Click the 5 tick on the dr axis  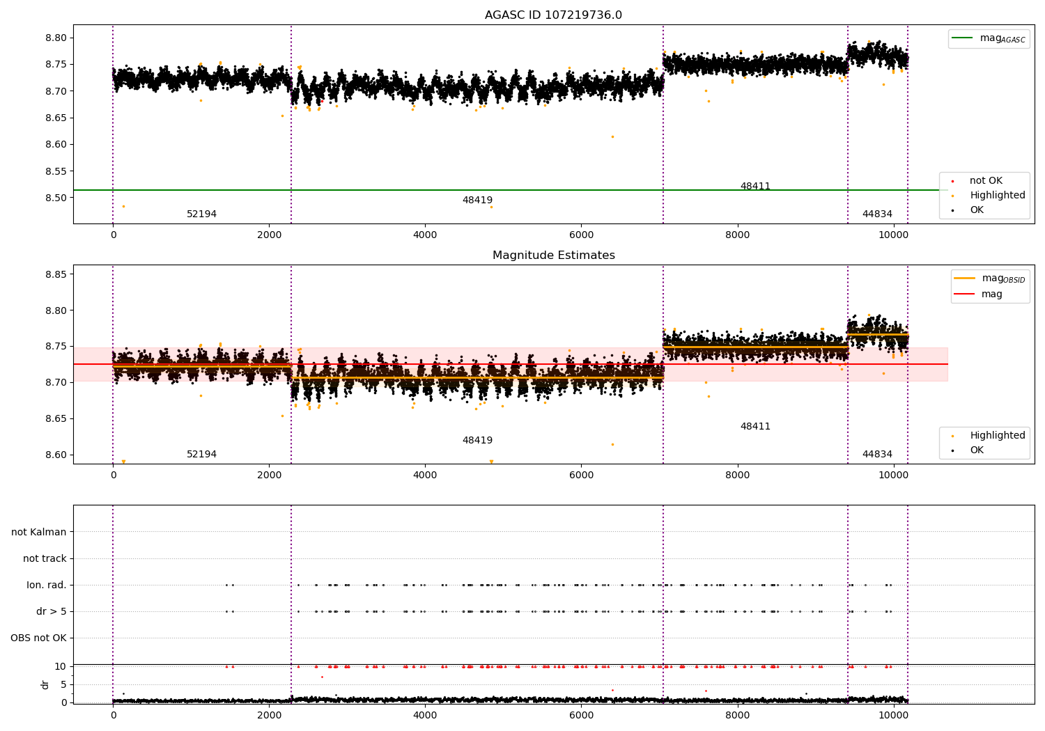click(x=64, y=685)
